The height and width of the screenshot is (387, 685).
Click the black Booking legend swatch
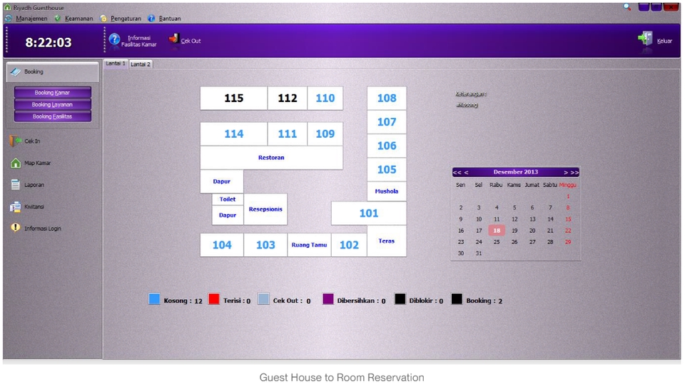pyautogui.click(x=457, y=299)
